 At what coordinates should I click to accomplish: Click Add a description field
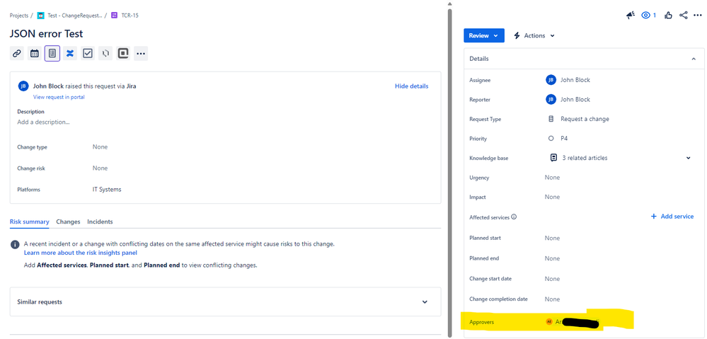coord(43,122)
